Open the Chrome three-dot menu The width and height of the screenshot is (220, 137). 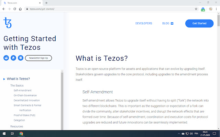point(216,9)
